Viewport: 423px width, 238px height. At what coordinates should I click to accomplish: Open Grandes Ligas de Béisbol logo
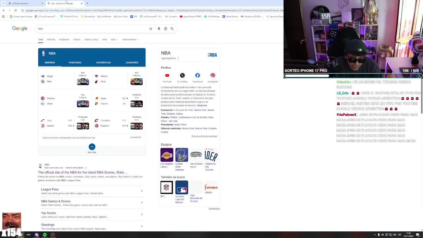click(181, 187)
